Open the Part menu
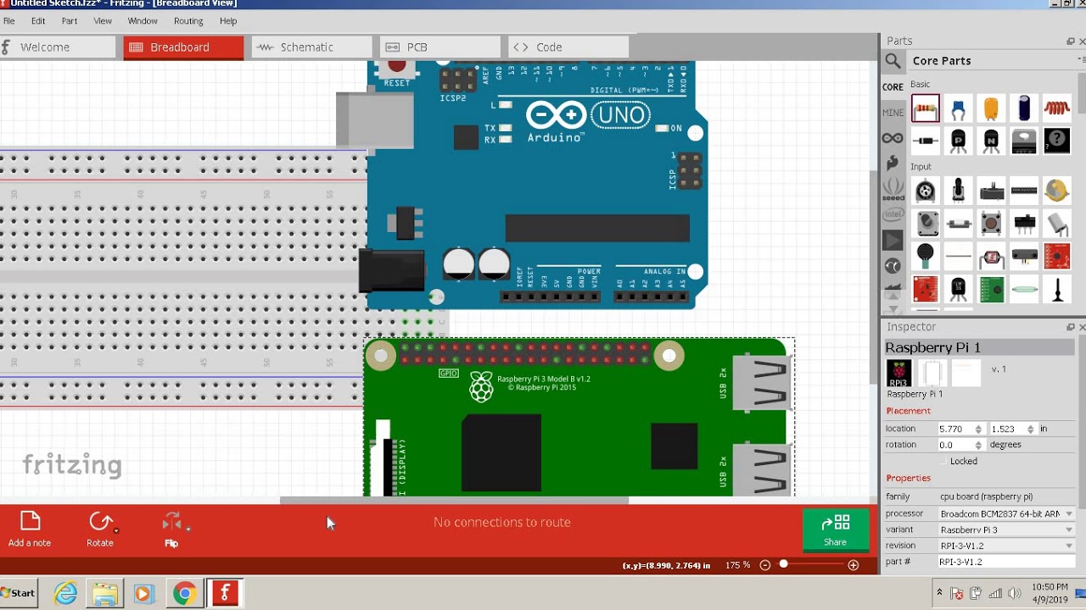This screenshot has width=1086, height=610. click(70, 20)
